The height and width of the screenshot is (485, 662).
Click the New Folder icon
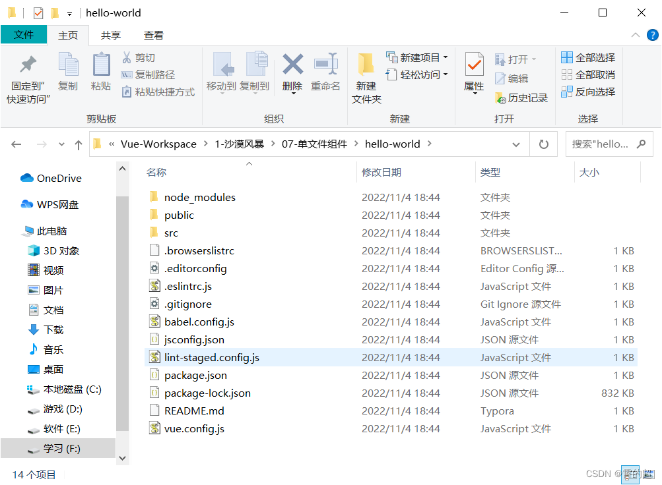tap(366, 65)
